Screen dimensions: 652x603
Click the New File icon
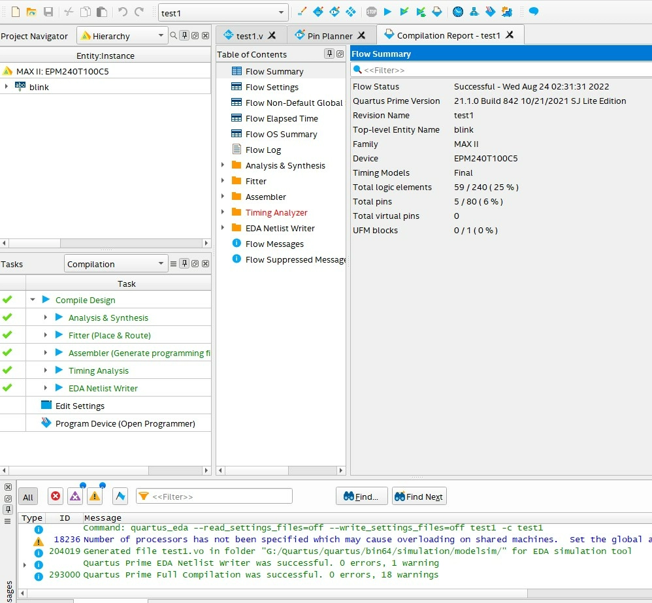click(x=16, y=12)
